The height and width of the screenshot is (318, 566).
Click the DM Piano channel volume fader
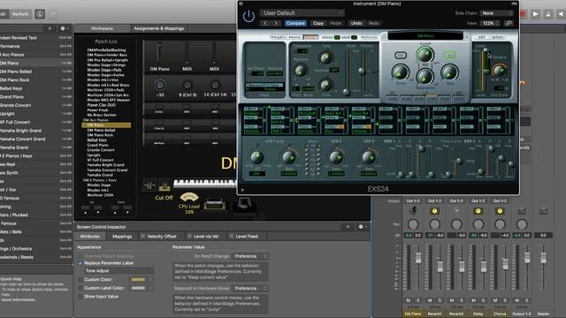click(x=418, y=257)
